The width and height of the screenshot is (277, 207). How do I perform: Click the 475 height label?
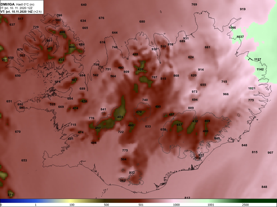135,54
